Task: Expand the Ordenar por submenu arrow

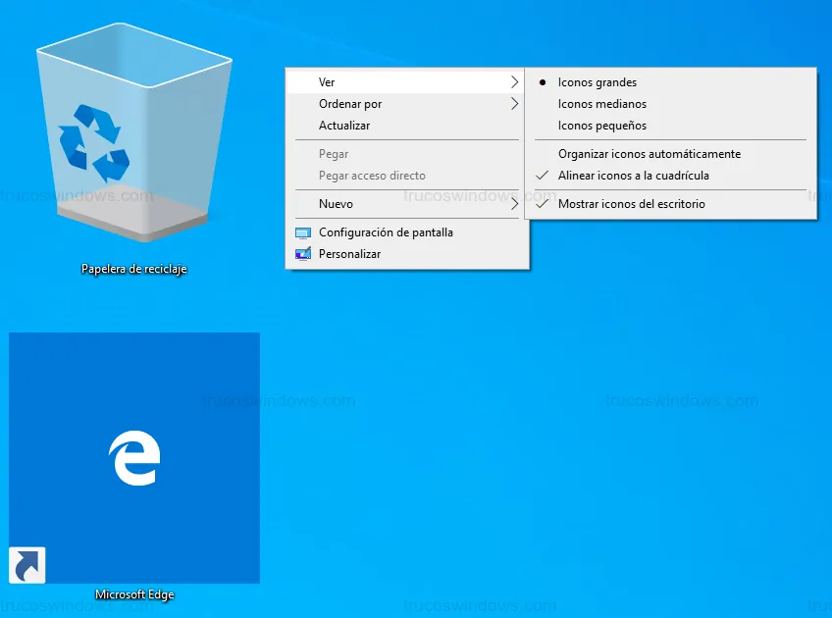Action: pos(514,104)
